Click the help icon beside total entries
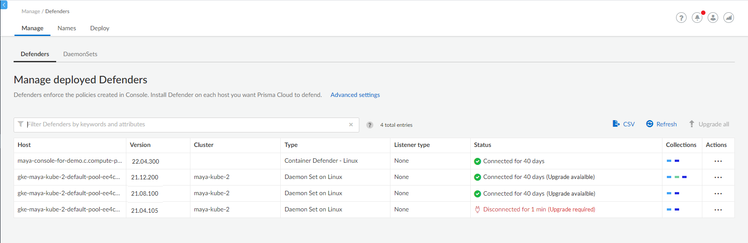The height and width of the screenshot is (243, 748). pos(370,125)
